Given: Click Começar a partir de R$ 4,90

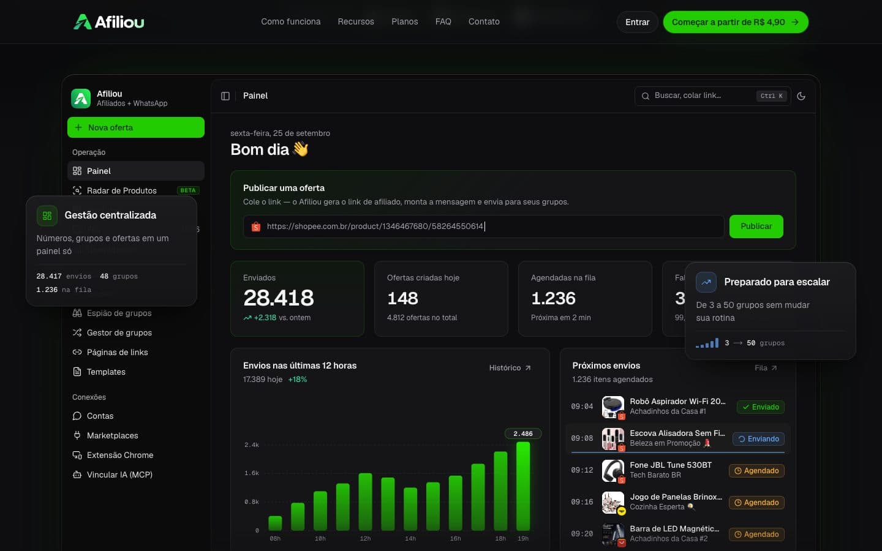Looking at the screenshot, I should [x=736, y=22].
